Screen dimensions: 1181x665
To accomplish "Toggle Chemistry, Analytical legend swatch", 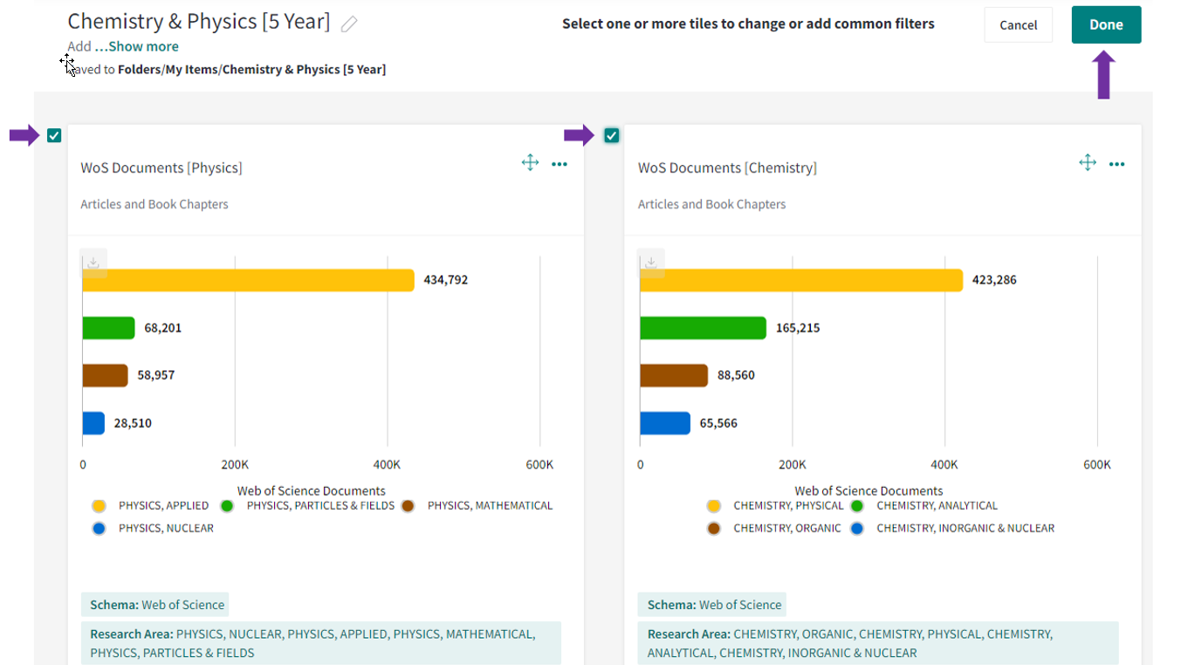I will pos(857,506).
